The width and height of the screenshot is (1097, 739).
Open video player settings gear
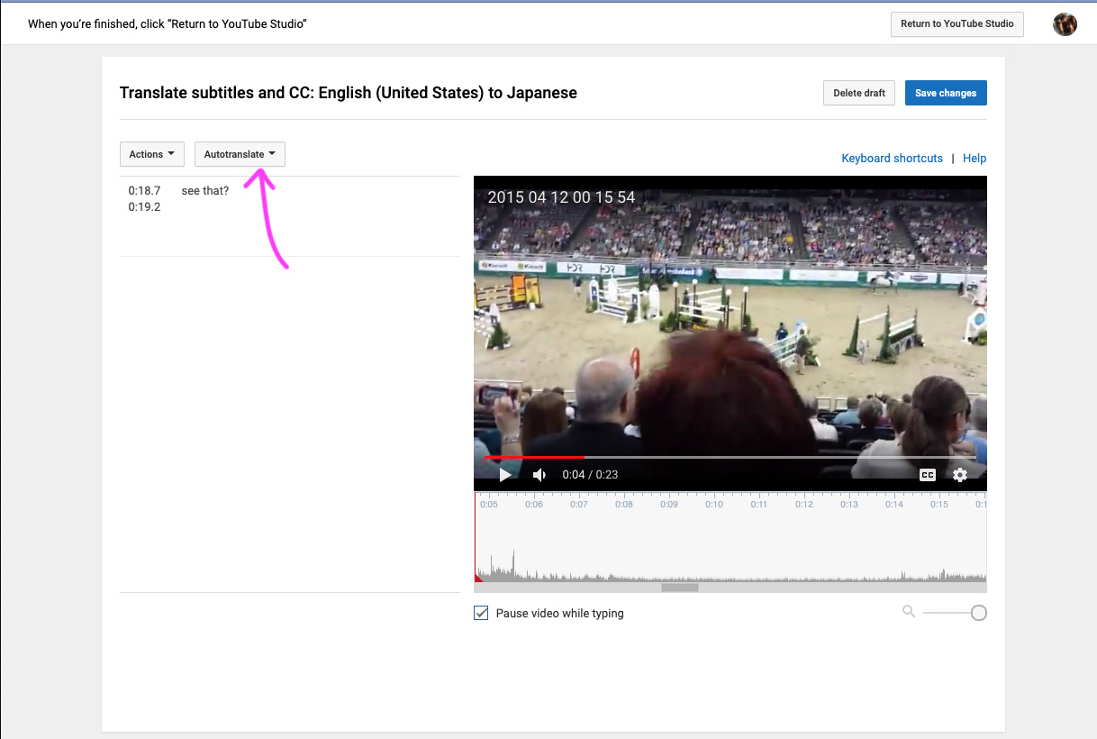click(960, 475)
